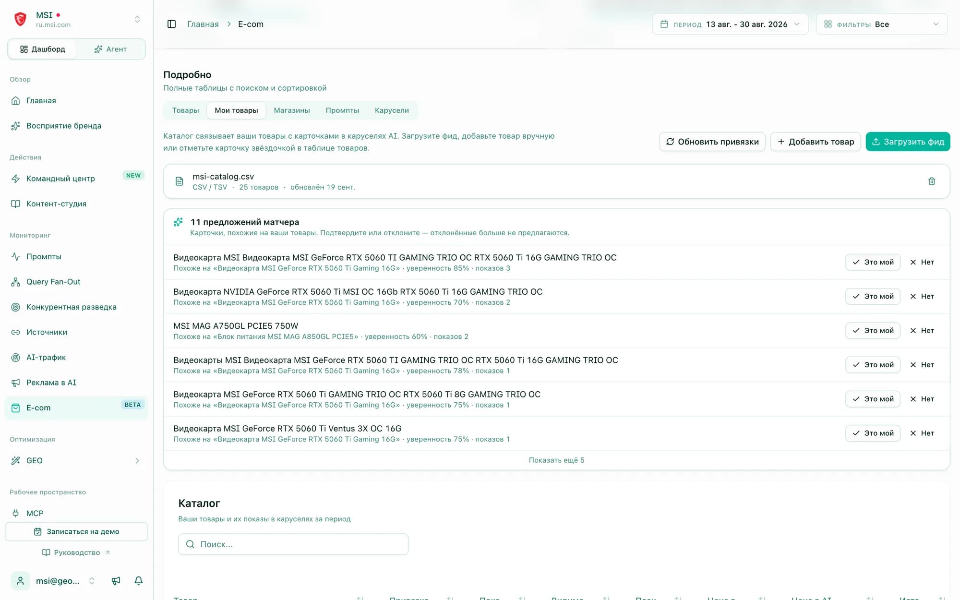Open Главная in the sidebar
This screenshot has height=600, width=960.
pyautogui.click(x=77, y=101)
